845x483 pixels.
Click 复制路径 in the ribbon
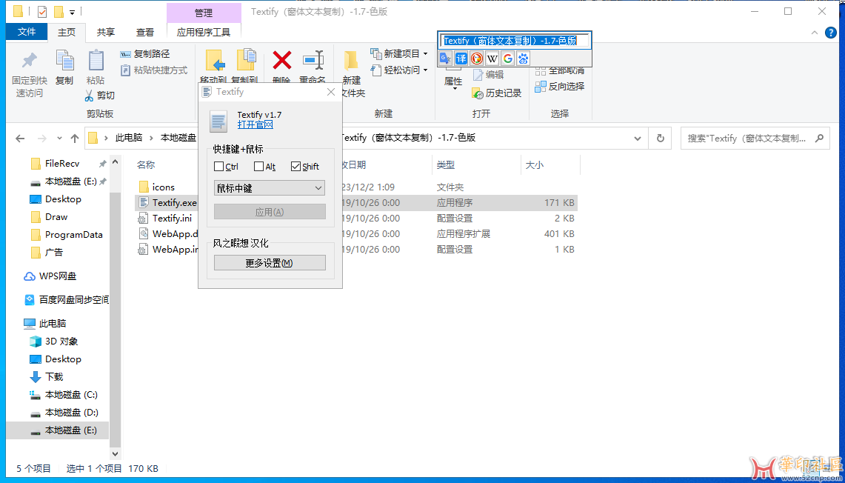tap(145, 54)
